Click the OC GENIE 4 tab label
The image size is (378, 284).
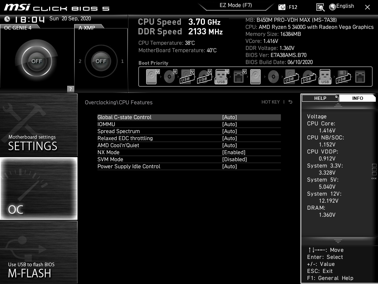click(18, 27)
